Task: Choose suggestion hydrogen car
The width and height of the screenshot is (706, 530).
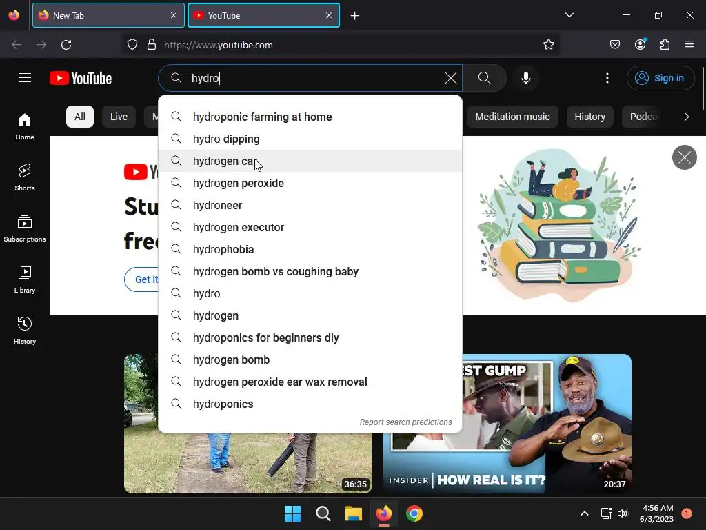Action: pyautogui.click(x=310, y=161)
